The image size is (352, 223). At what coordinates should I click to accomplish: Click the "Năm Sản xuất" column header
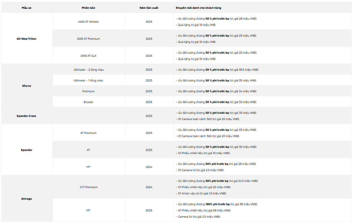click(149, 8)
